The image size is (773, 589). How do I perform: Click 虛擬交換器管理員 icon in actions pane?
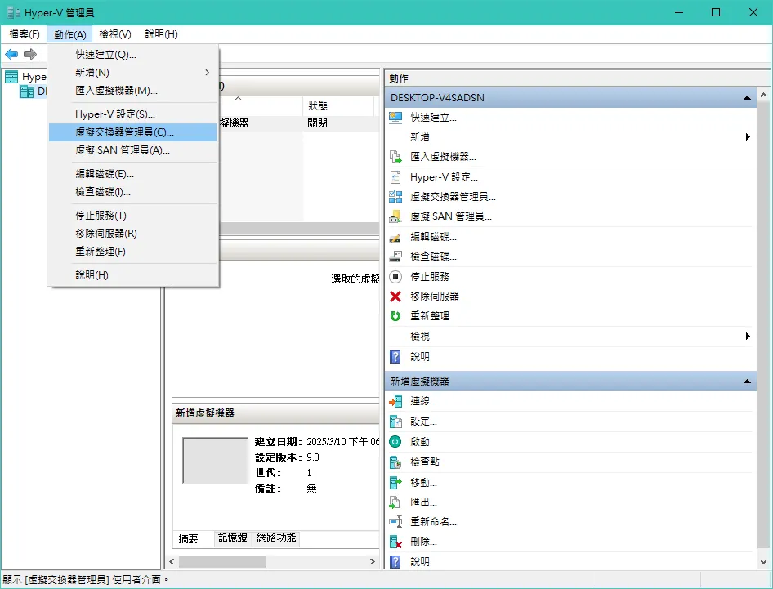tap(395, 197)
